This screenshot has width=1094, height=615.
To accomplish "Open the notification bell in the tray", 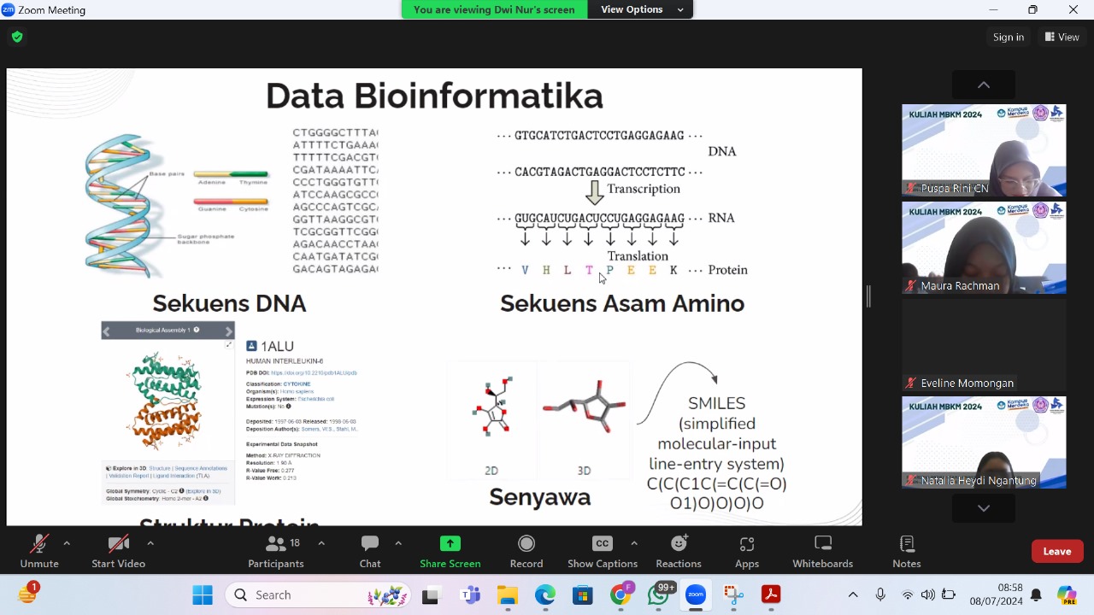I will tap(1036, 594).
